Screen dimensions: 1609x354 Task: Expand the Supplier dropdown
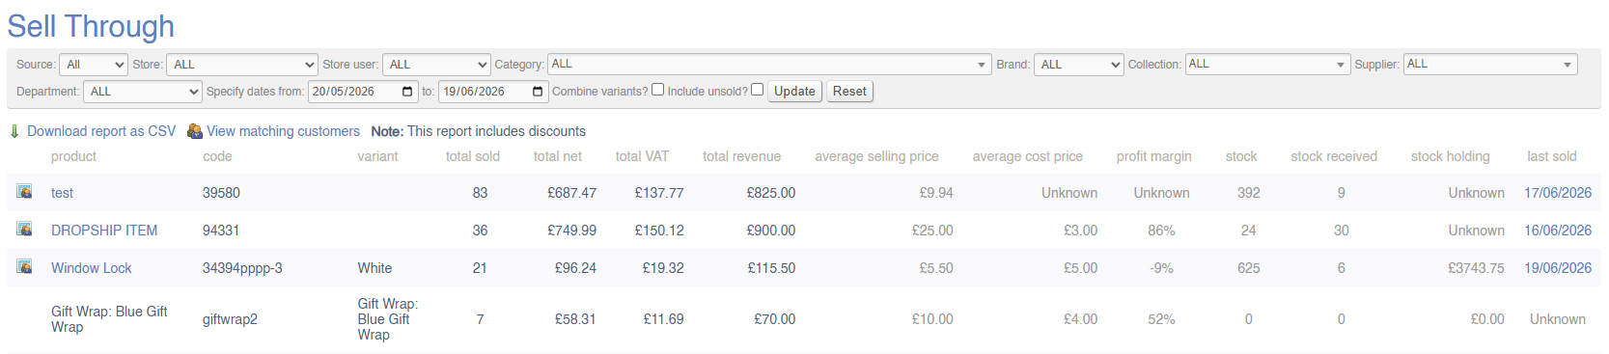coord(1490,65)
